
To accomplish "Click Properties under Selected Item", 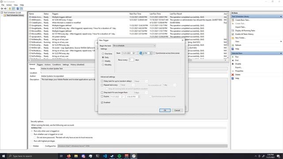I will pos(239,71).
